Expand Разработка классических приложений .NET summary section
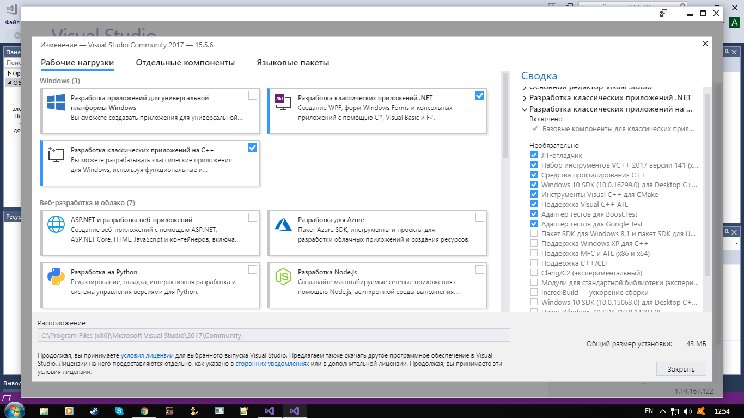Viewport: 744px width, 418px height. [525, 99]
